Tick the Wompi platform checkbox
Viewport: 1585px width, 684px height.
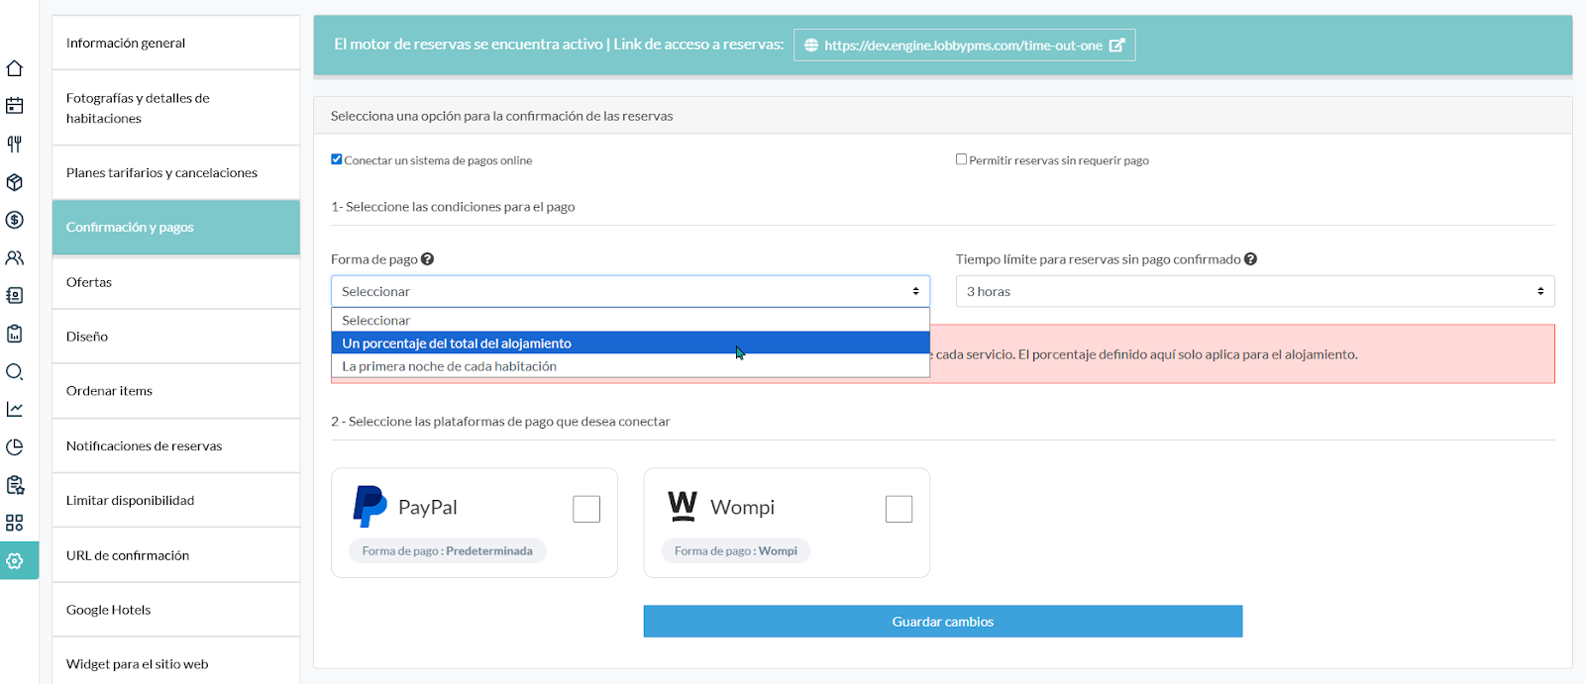pyautogui.click(x=898, y=509)
